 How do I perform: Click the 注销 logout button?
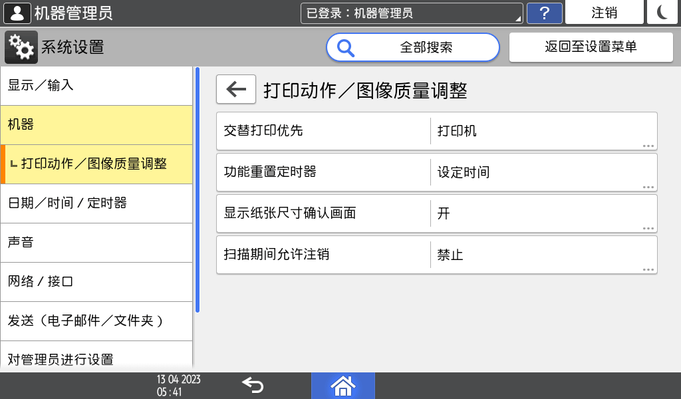(x=604, y=13)
